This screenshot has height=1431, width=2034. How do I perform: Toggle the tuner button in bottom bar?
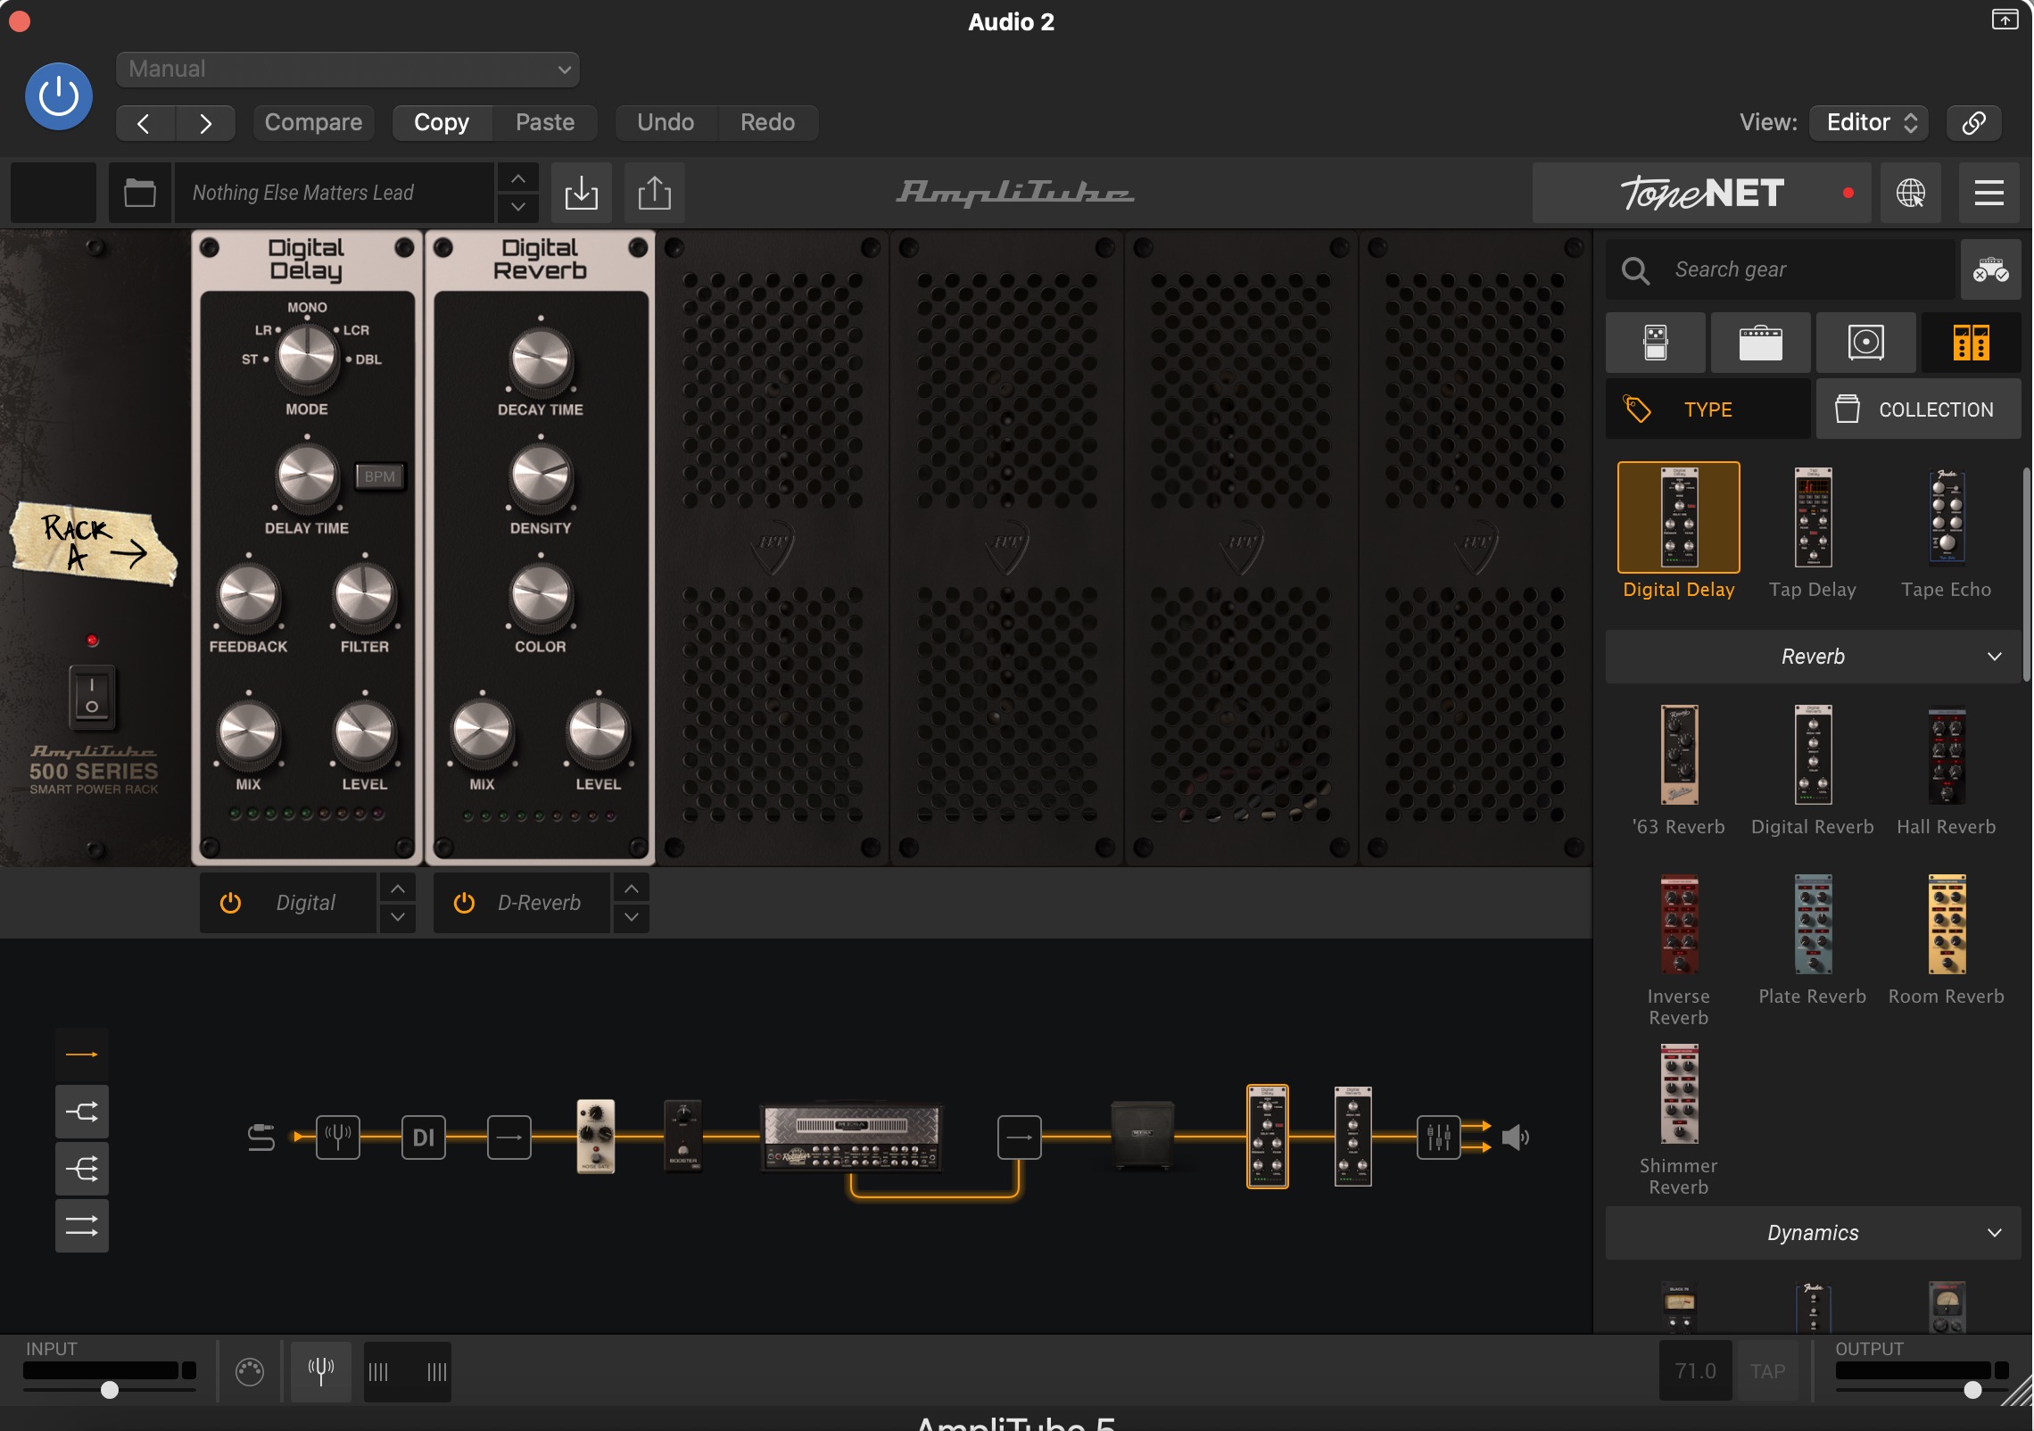pyautogui.click(x=321, y=1371)
